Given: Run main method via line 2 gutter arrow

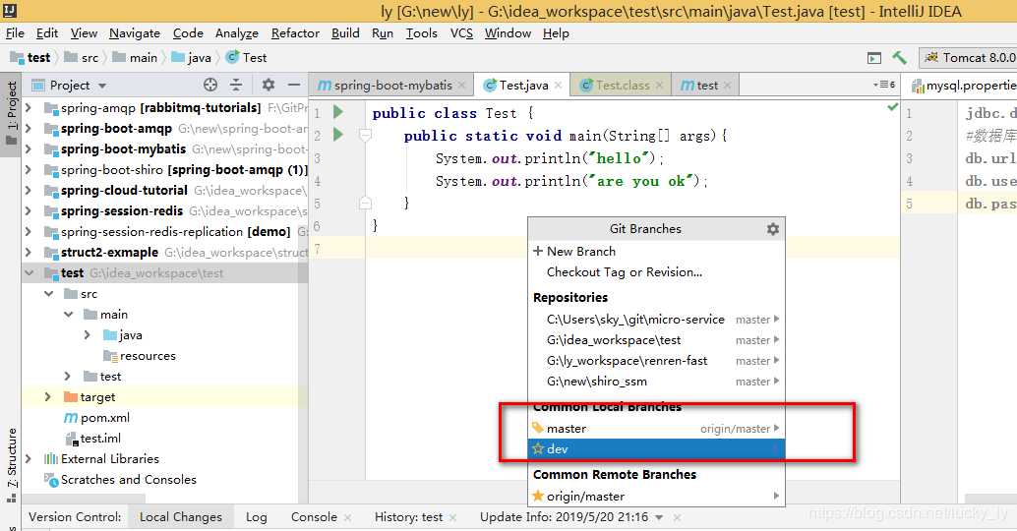Looking at the screenshot, I should pyautogui.click(x=338, y=135).
